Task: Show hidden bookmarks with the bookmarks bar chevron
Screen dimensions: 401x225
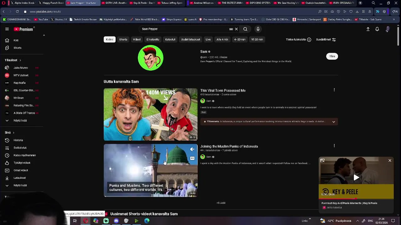Action: pyautogui.click(x=394, y=19)
